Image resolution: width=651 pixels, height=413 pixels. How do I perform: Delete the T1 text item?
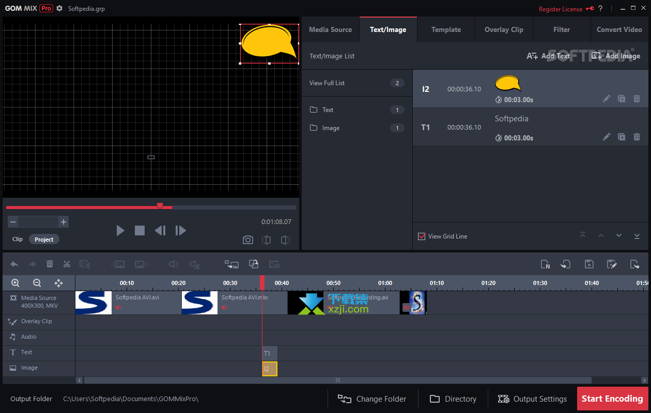pos(637,137)
